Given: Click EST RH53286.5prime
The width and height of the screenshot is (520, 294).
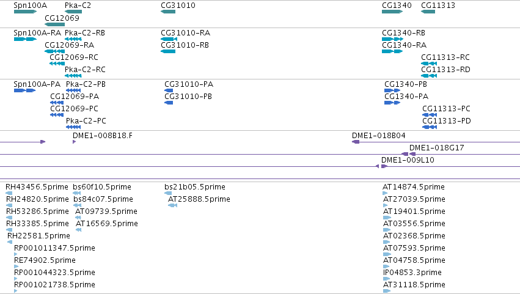Looking at the screenshot, I should pyautogui.click(x=37, y=211).
